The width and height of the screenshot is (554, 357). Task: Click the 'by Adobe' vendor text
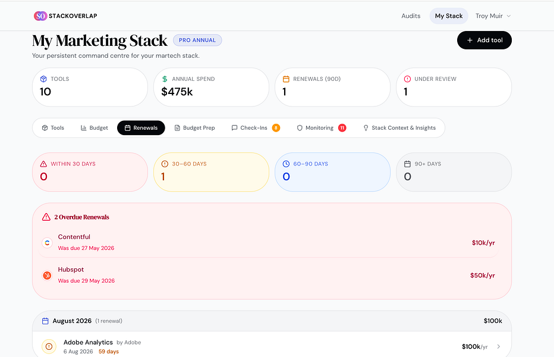[x=129, y=343]
